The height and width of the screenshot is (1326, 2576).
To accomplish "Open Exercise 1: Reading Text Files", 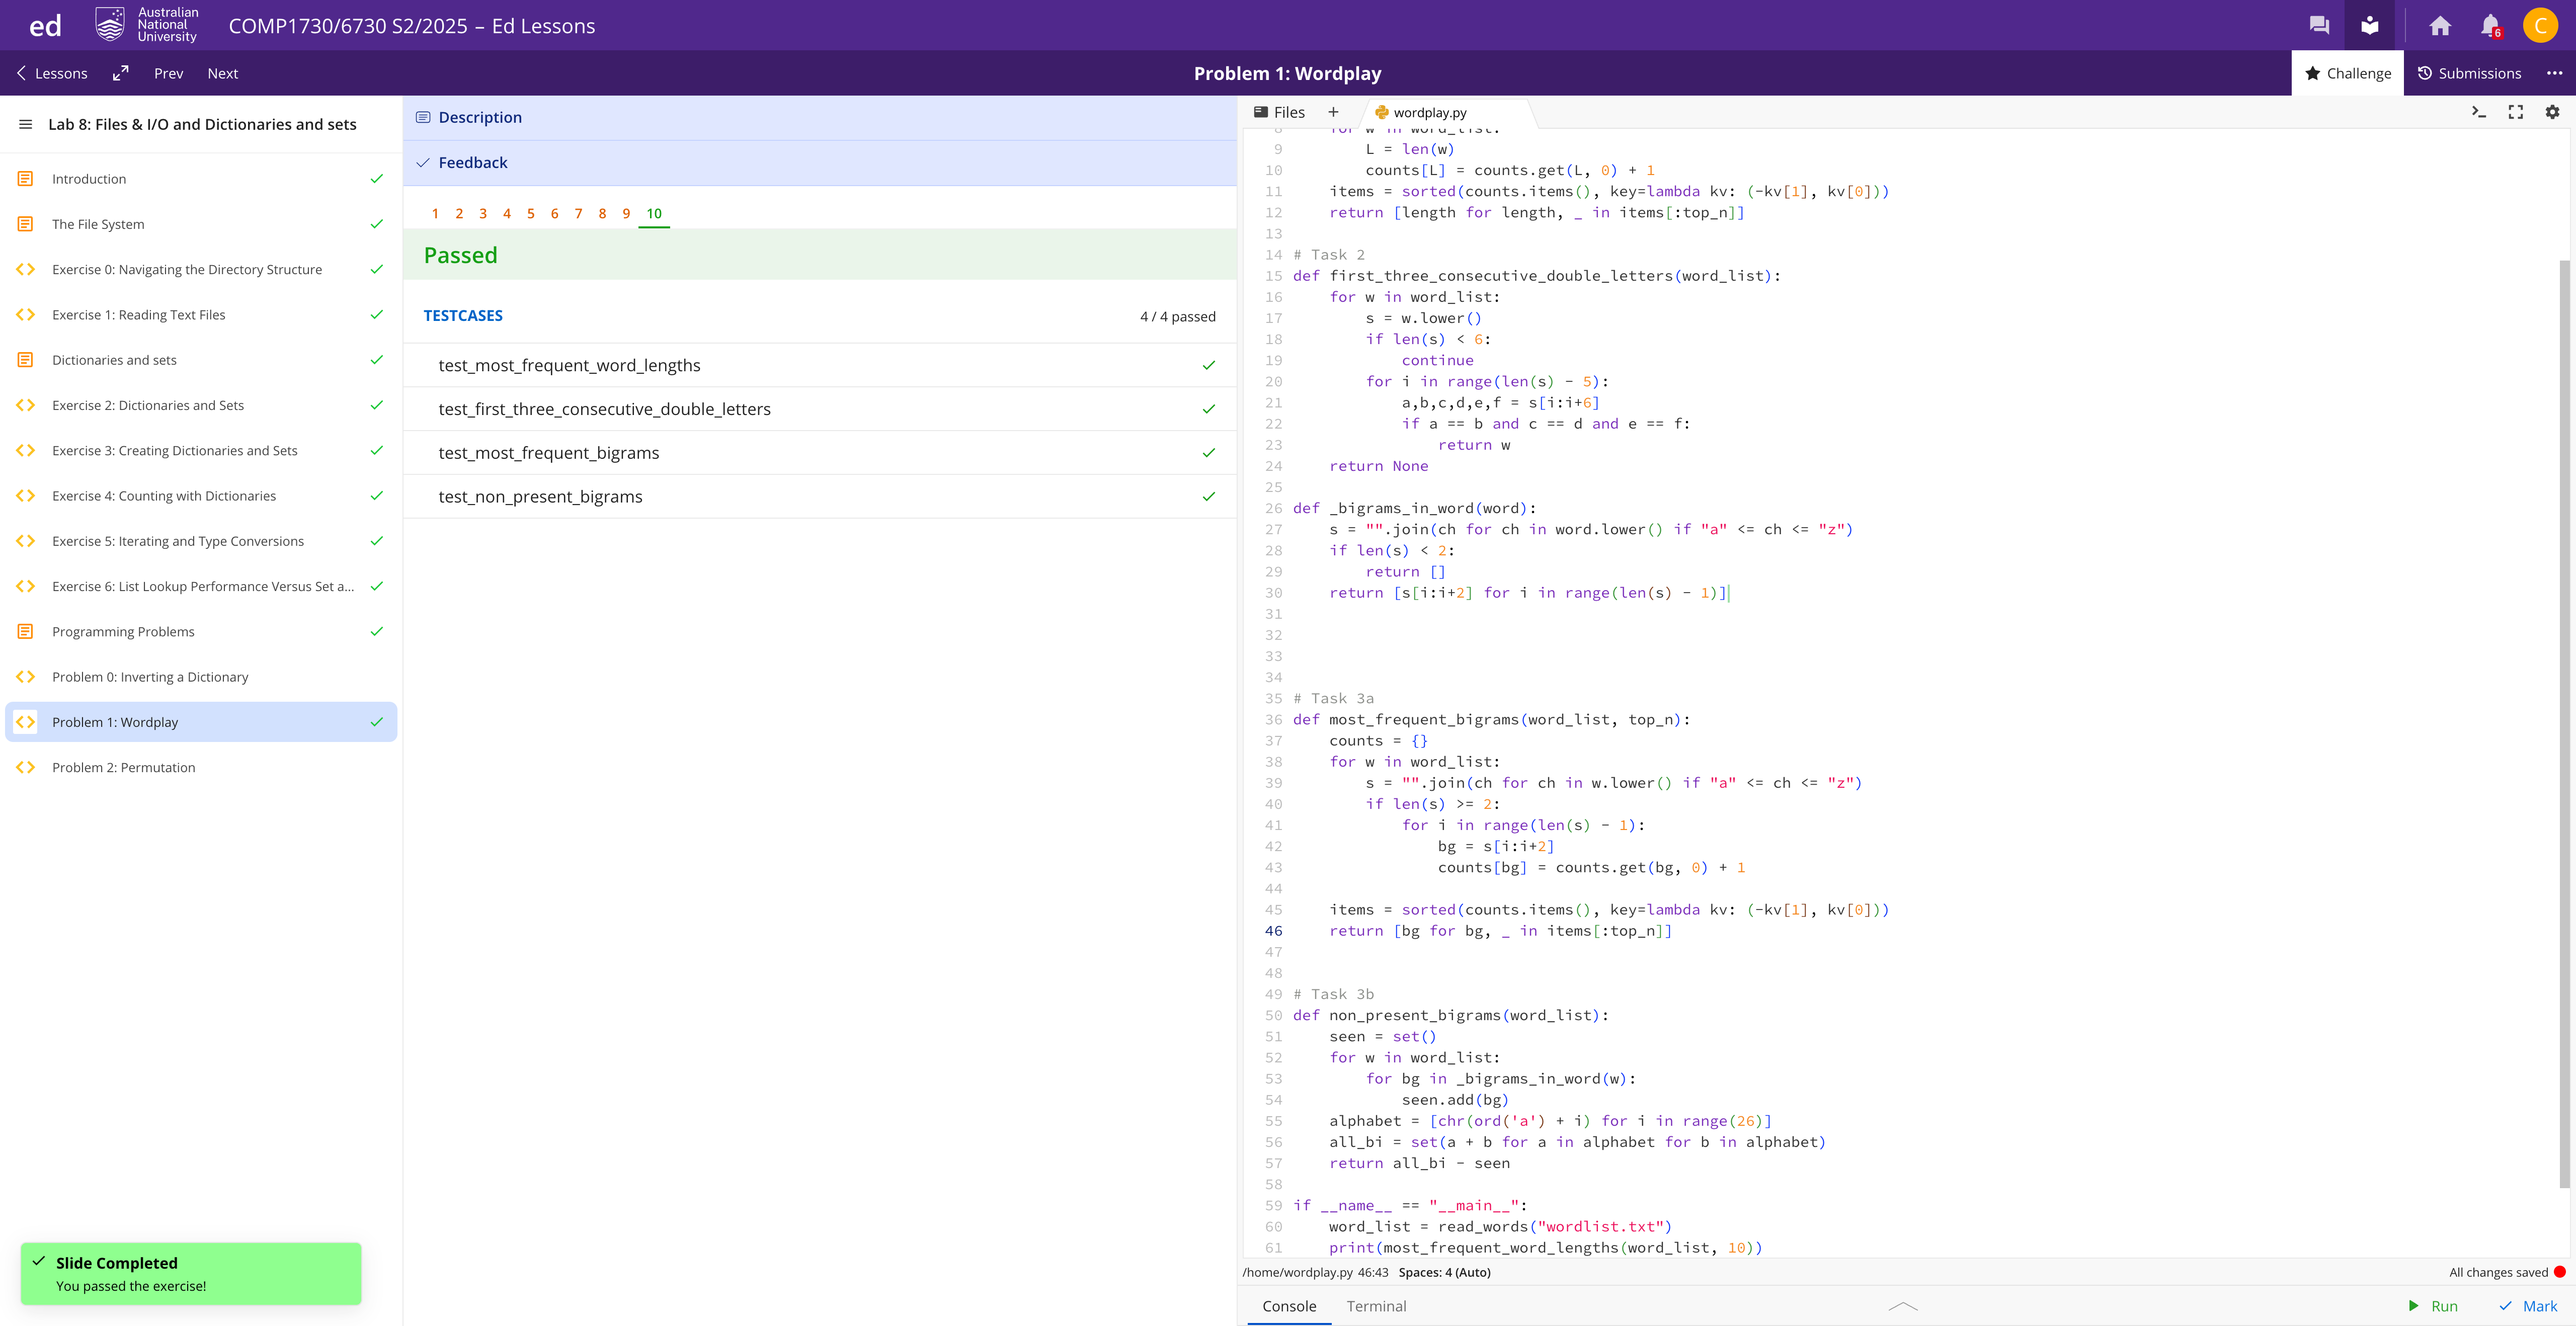I will click(201, 315).
